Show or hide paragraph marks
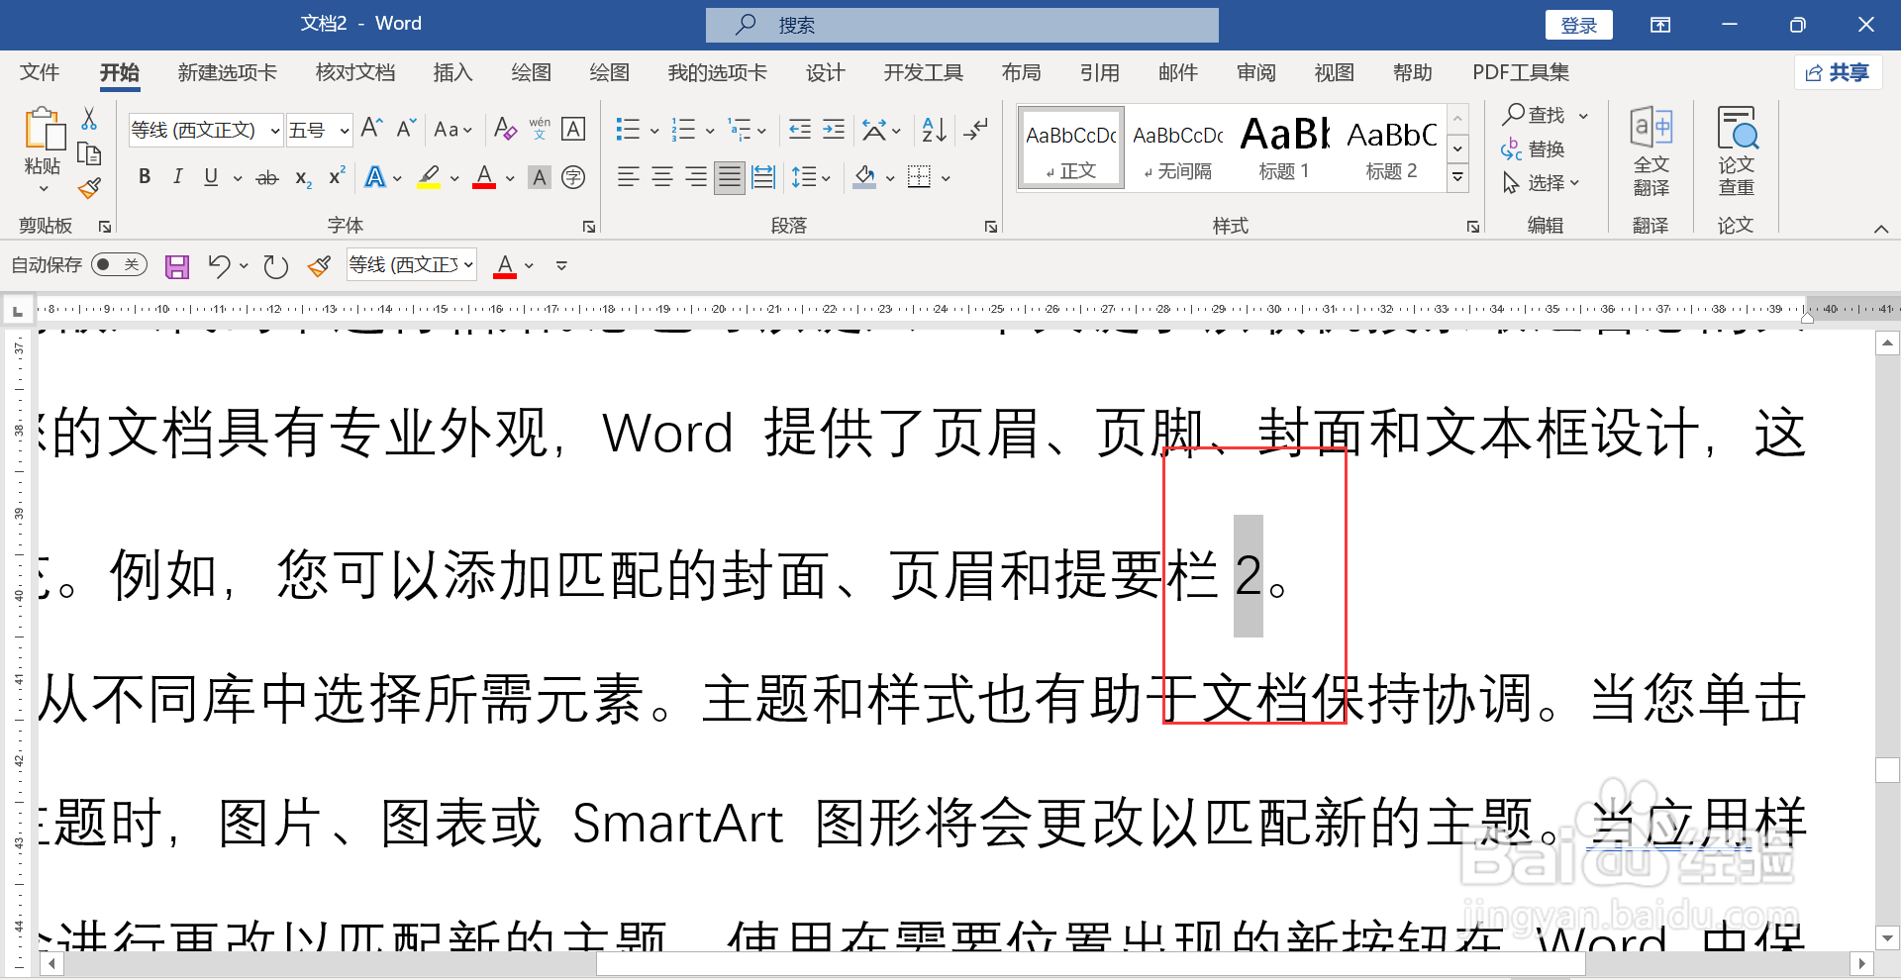This screenshot has height=980, width=1901. coord(976,130)
